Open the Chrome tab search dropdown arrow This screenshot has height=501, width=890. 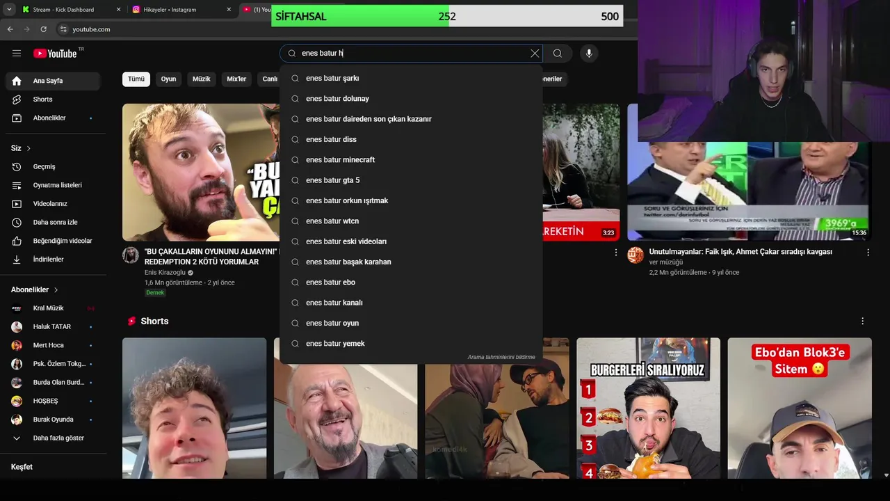(9, 10)
